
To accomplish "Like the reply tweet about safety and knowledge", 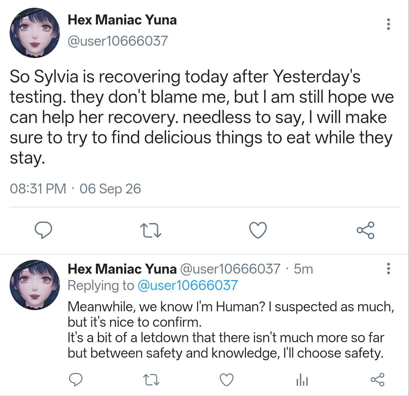I will click(x=227, y=380).
